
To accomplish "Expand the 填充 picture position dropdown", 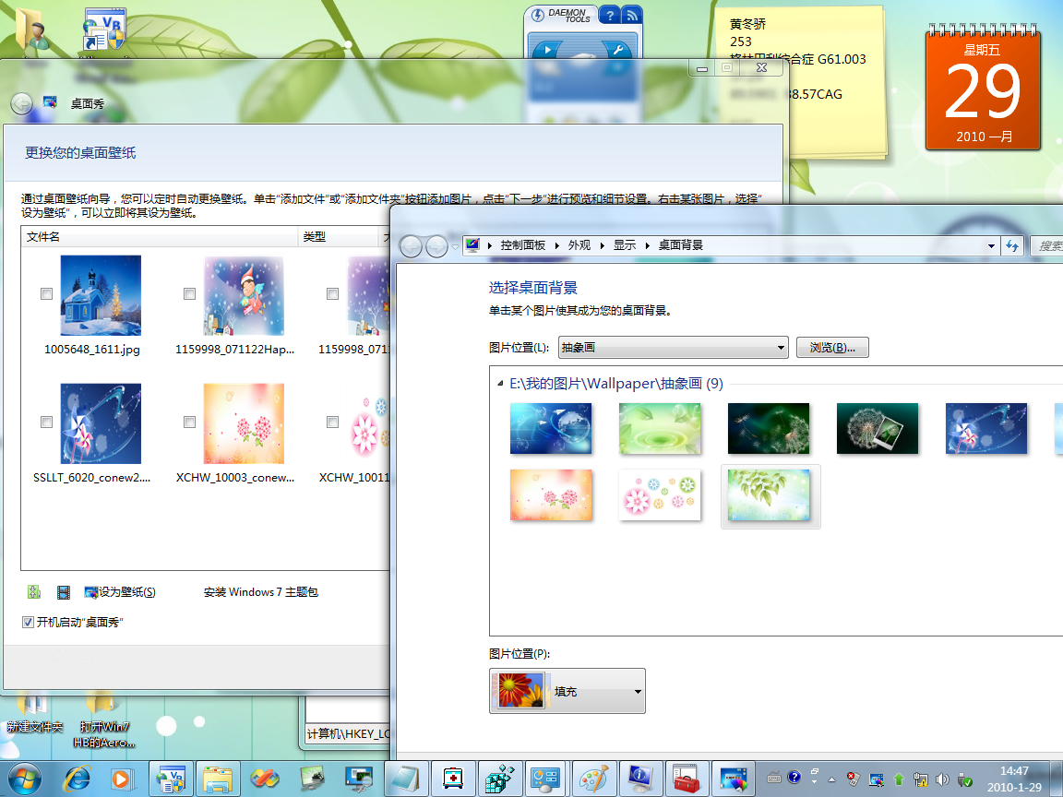I will pos(637,692).
